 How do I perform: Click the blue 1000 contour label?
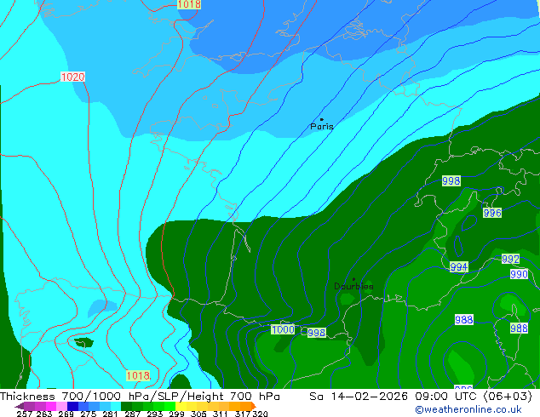coord(283,329)
